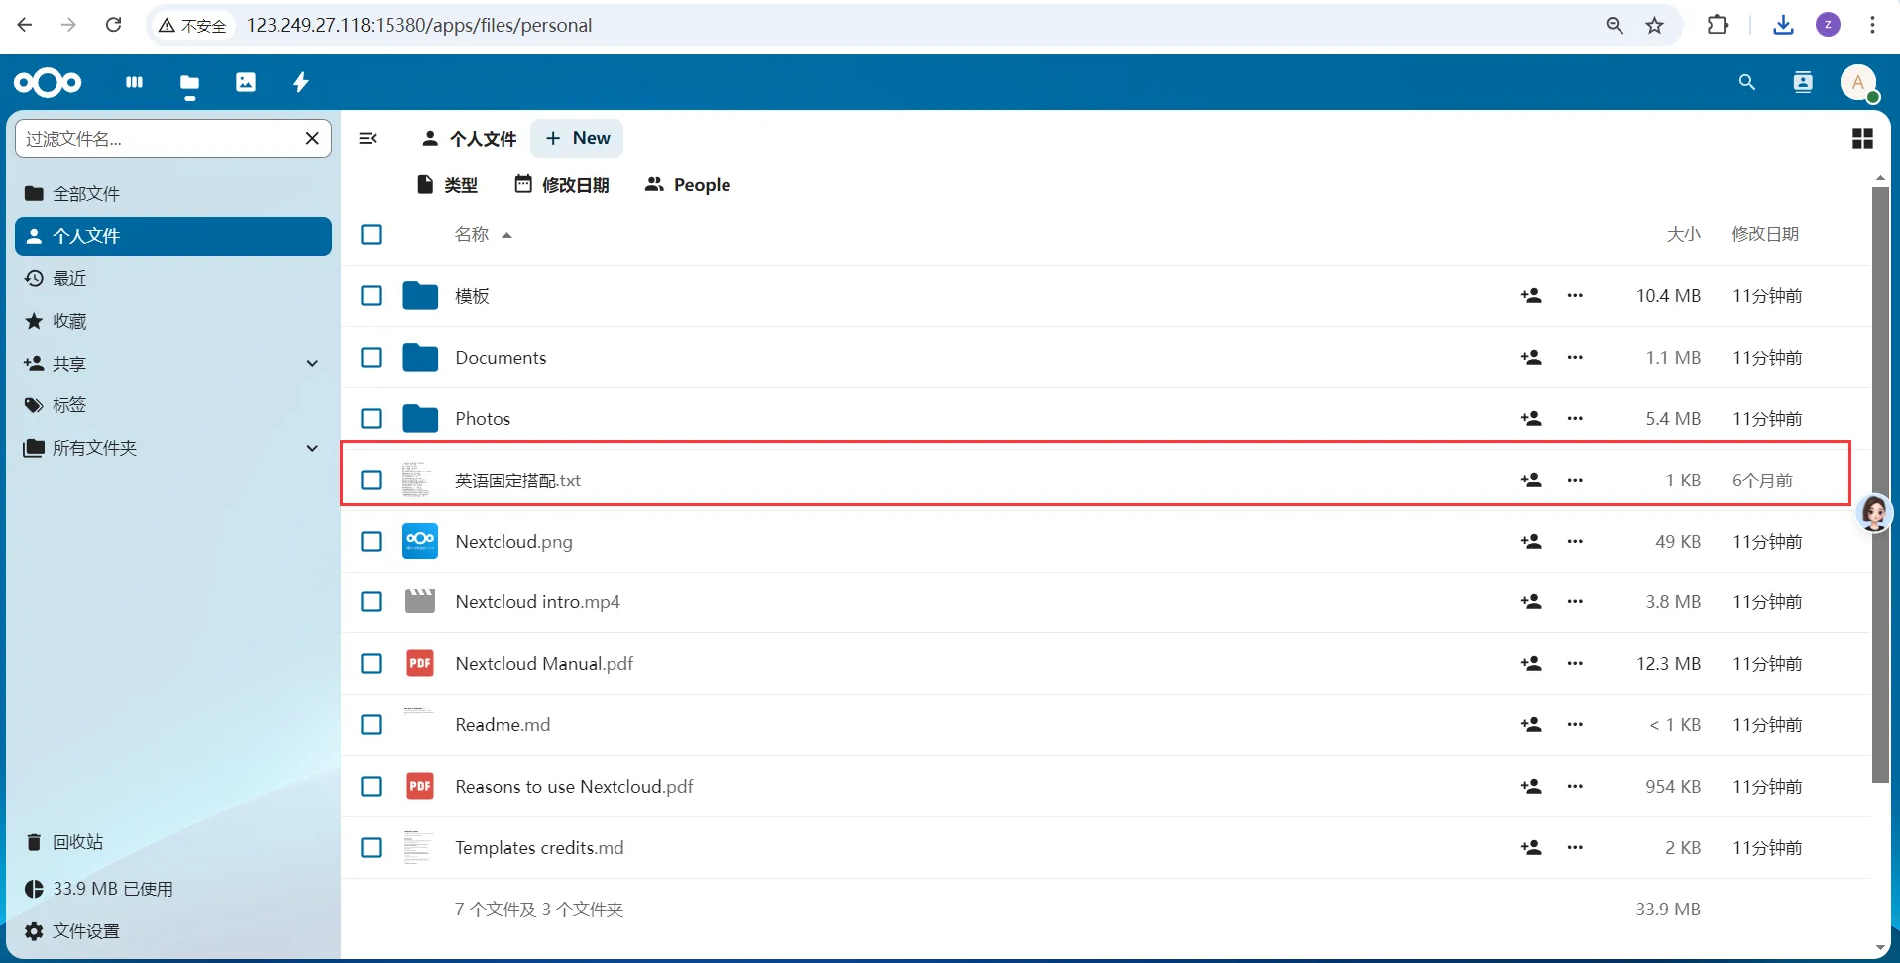Open actions menu for 模板 folder
This screenshot has width=1900, height=963.
pos(1575,295)
